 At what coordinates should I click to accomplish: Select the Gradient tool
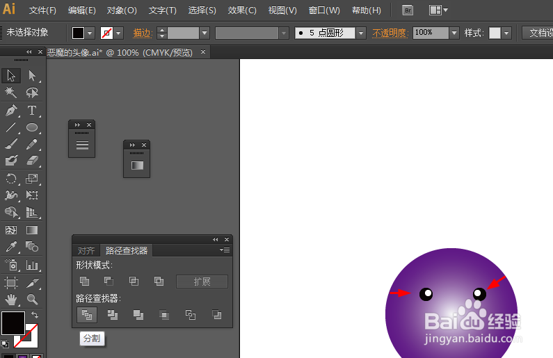click(32, 230)
